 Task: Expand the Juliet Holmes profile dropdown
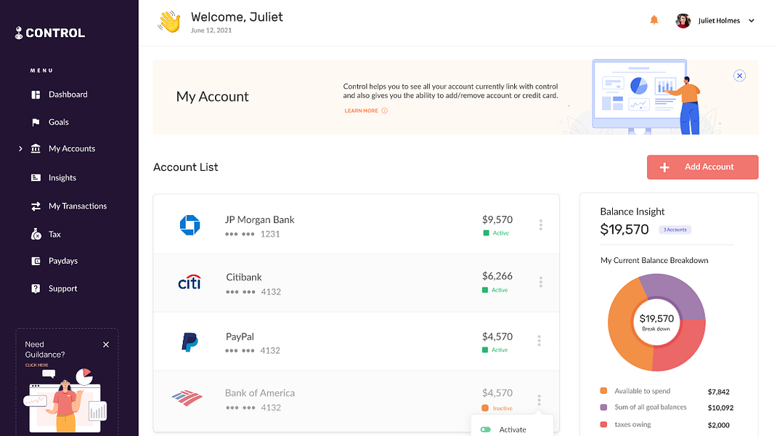click(x=752, y=20)
